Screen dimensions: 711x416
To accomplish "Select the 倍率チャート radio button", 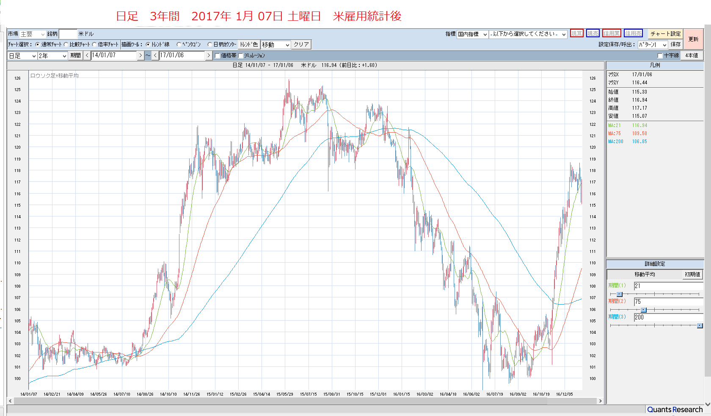I will coord(94,44).
